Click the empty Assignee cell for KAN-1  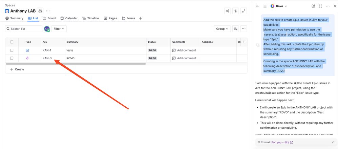pos(218,50)
